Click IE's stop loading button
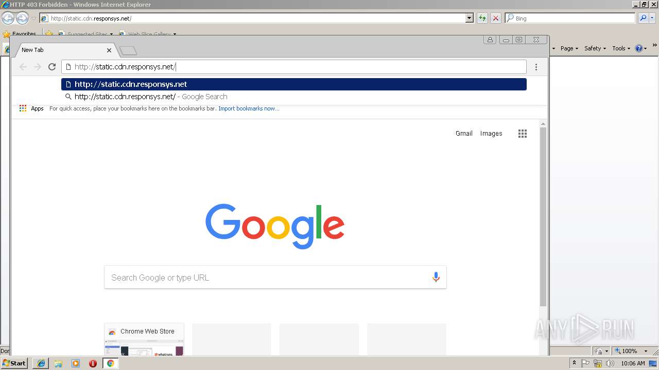The height and width of the screenshot is (370, 659). (495, 18)
